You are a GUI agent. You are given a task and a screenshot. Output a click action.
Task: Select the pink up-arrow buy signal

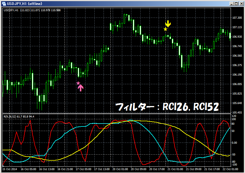tap(80, 88)
